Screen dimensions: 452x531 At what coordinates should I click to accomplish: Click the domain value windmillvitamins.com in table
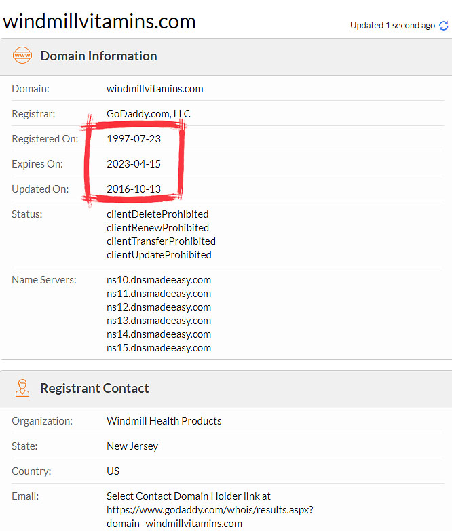click(x=155, y=89)
